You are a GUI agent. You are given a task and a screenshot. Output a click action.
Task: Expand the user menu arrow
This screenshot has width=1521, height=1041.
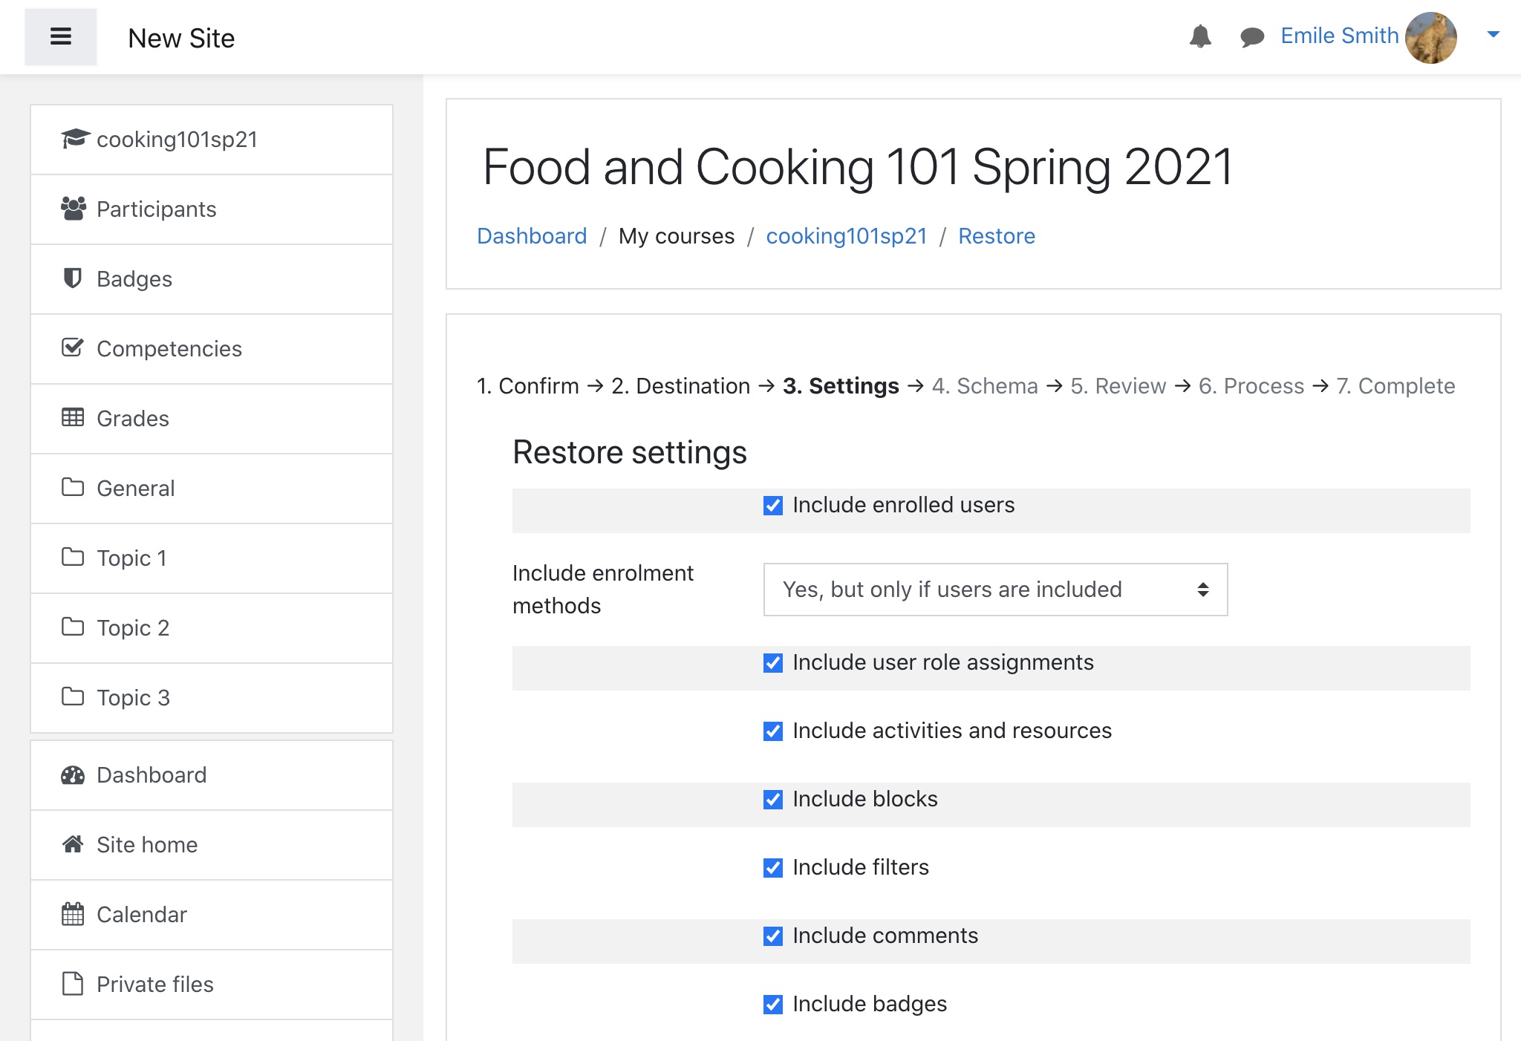[1493, 34]
